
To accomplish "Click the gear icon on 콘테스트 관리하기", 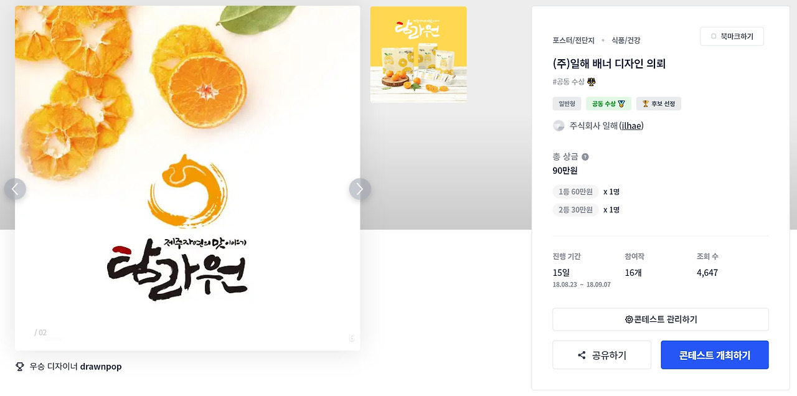I will tap(629, 319).
